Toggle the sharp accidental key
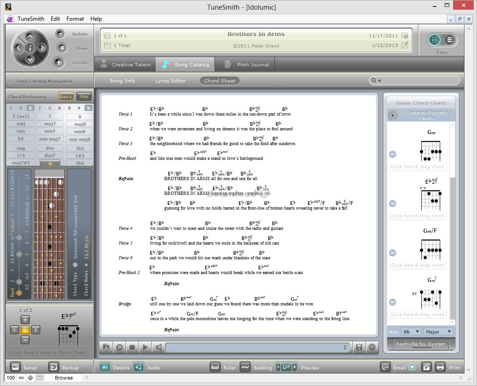 coord(79,108)
